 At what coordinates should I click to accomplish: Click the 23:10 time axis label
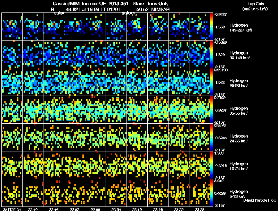tap(137, 209)
